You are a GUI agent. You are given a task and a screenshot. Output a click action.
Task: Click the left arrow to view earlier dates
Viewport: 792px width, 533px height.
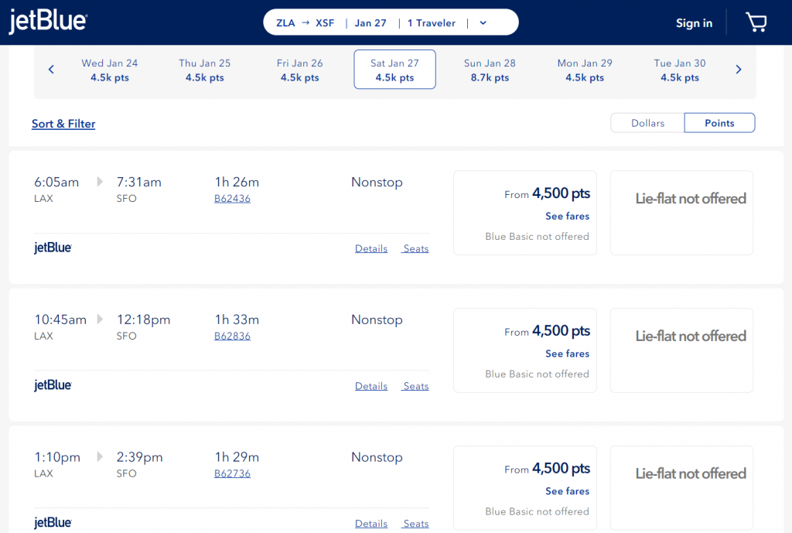click(x=51, y=69)
